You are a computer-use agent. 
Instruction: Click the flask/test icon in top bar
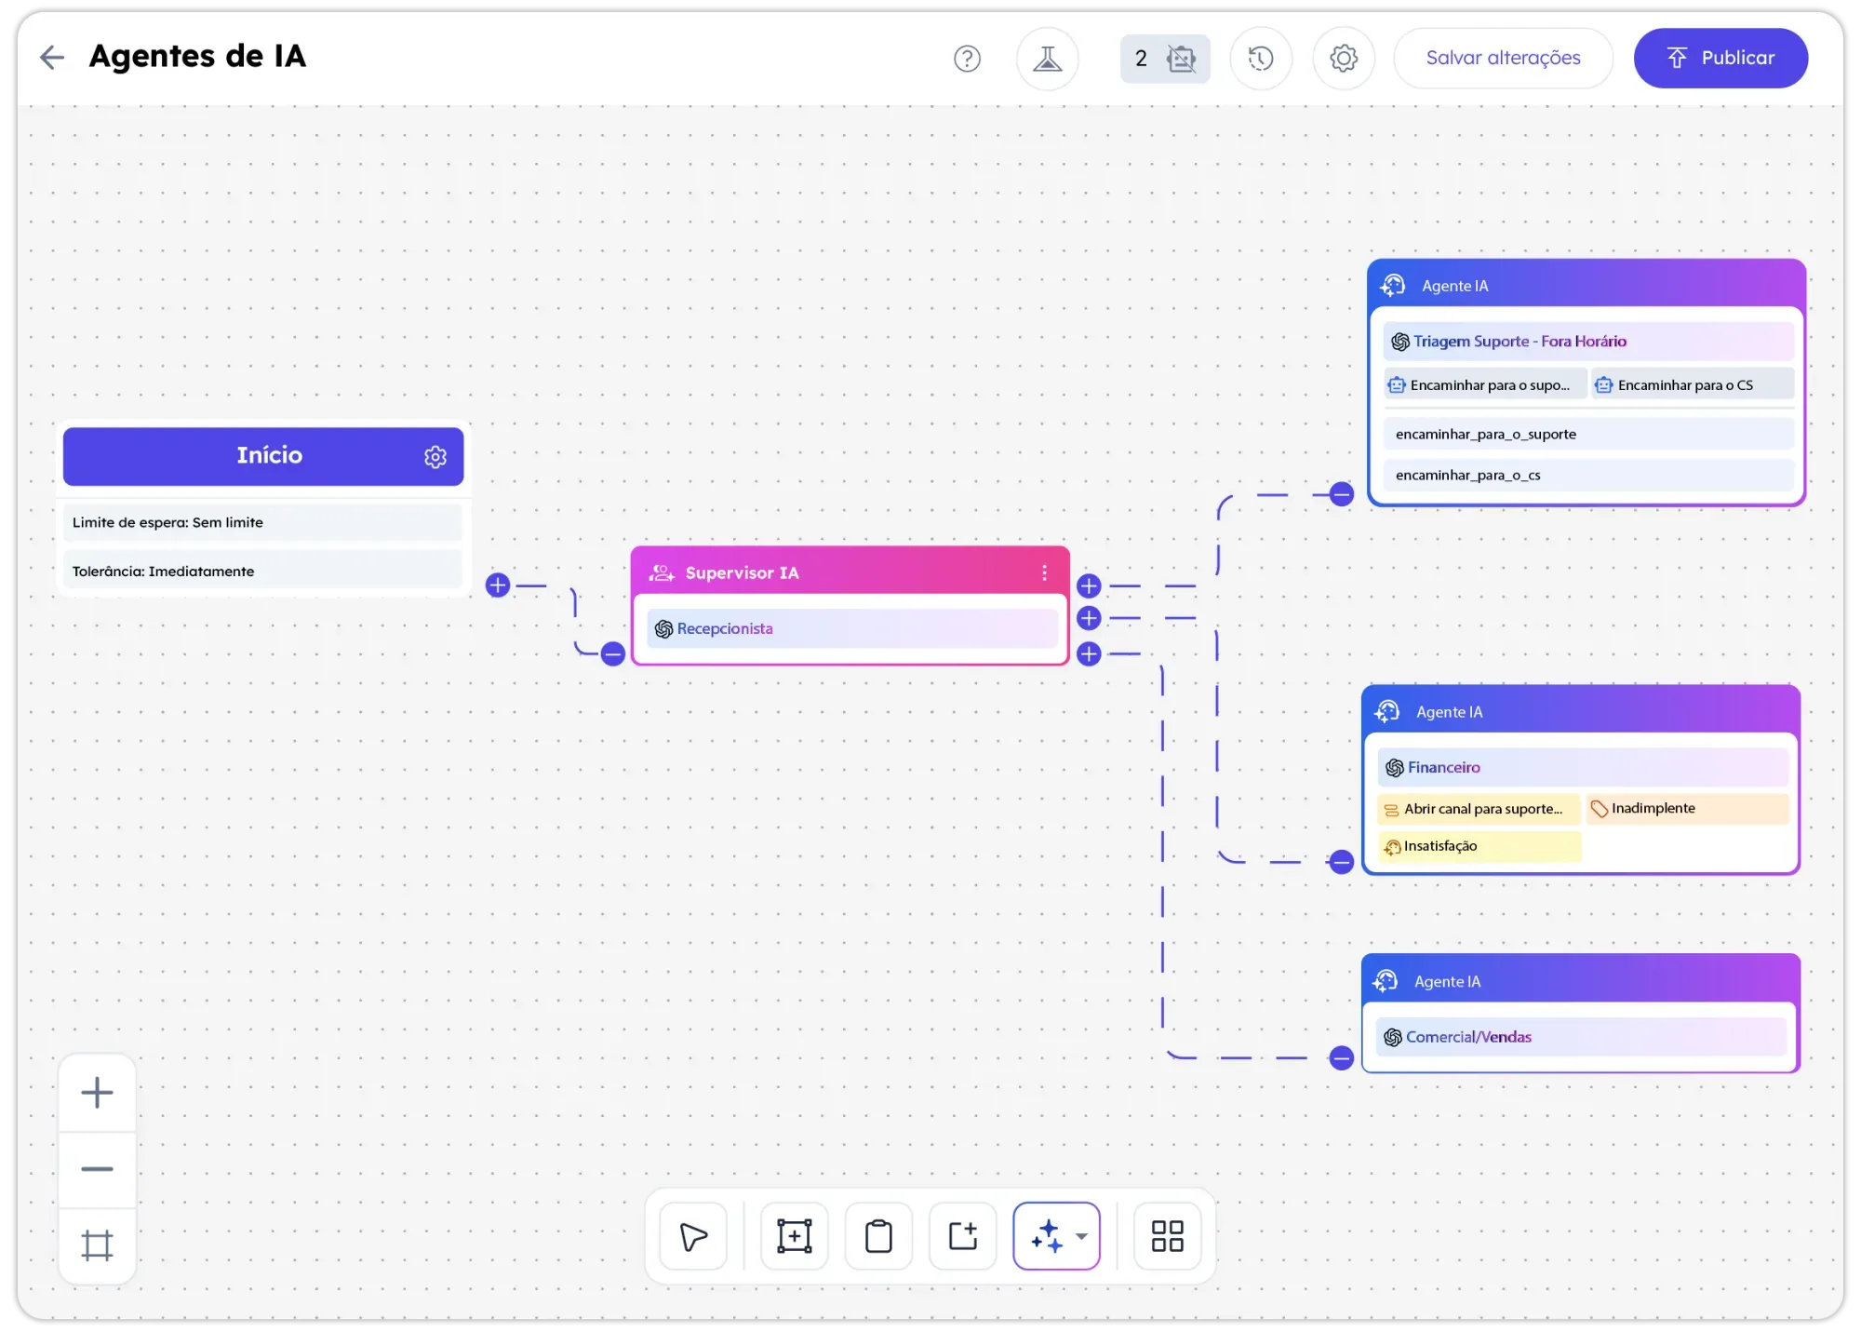pyautogui.click(x=1047, y=58)
